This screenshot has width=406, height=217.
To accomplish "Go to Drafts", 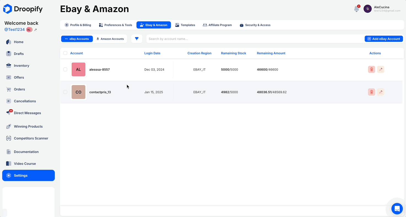I will [28, 54].
